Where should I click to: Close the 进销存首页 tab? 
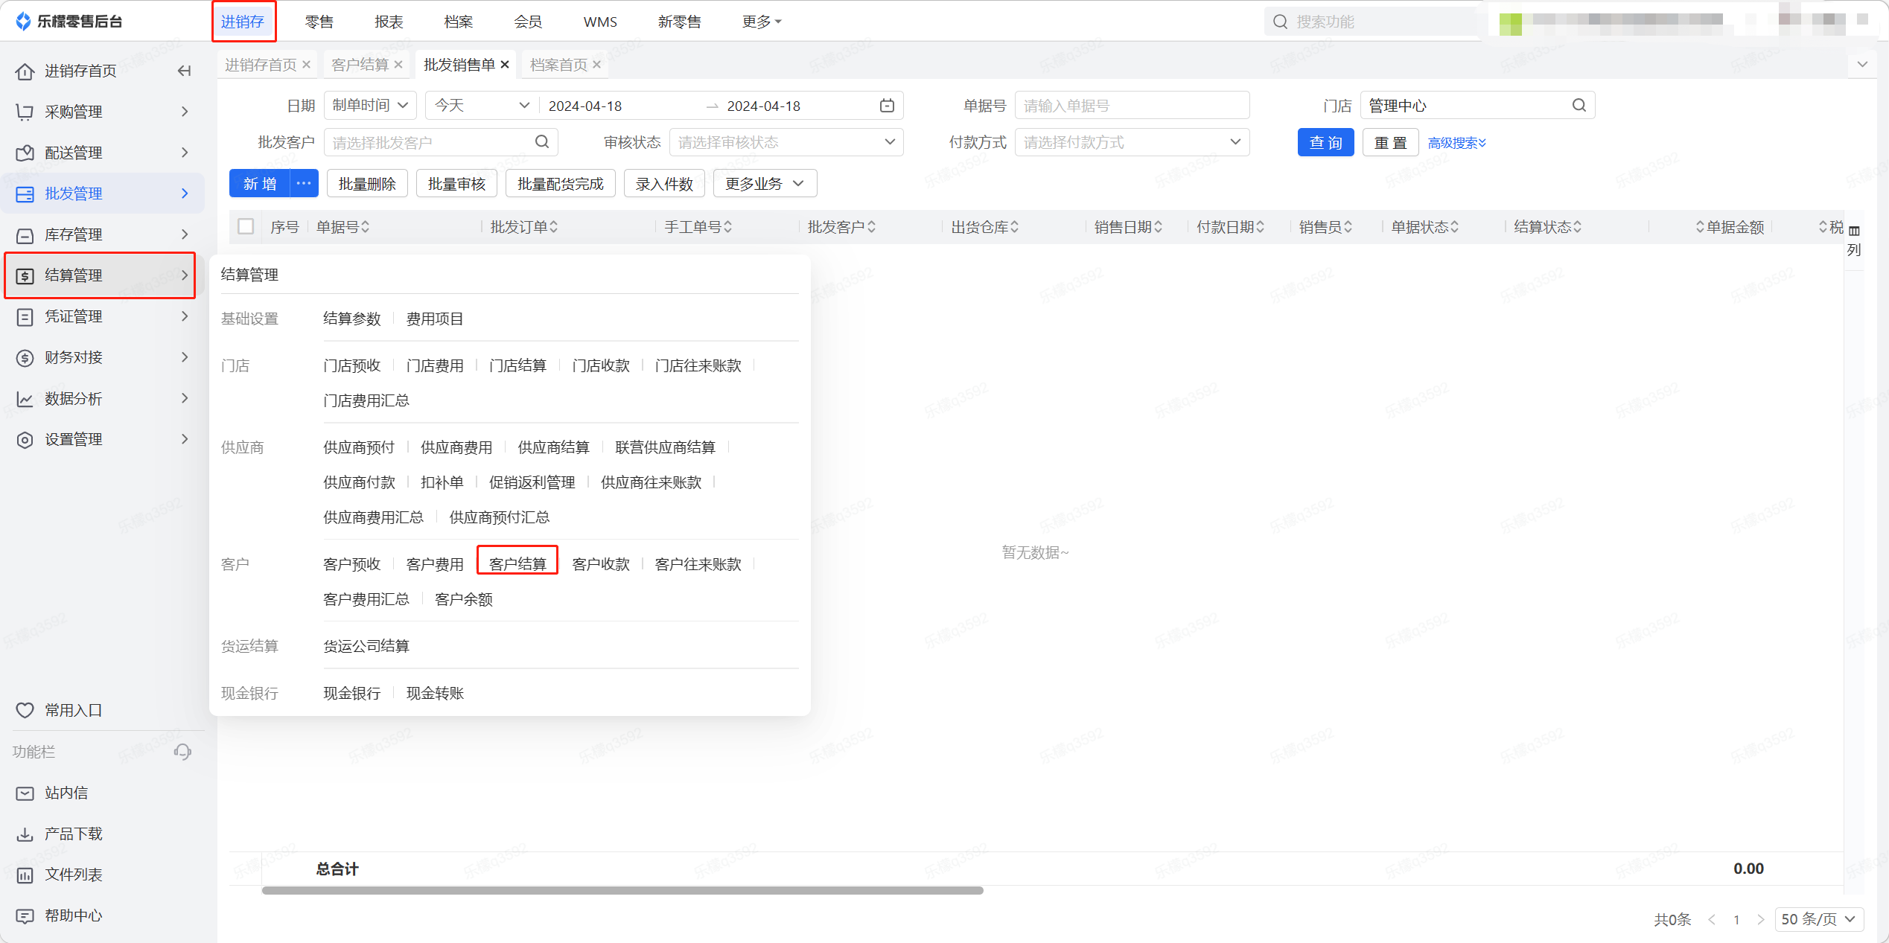point(306,65)
